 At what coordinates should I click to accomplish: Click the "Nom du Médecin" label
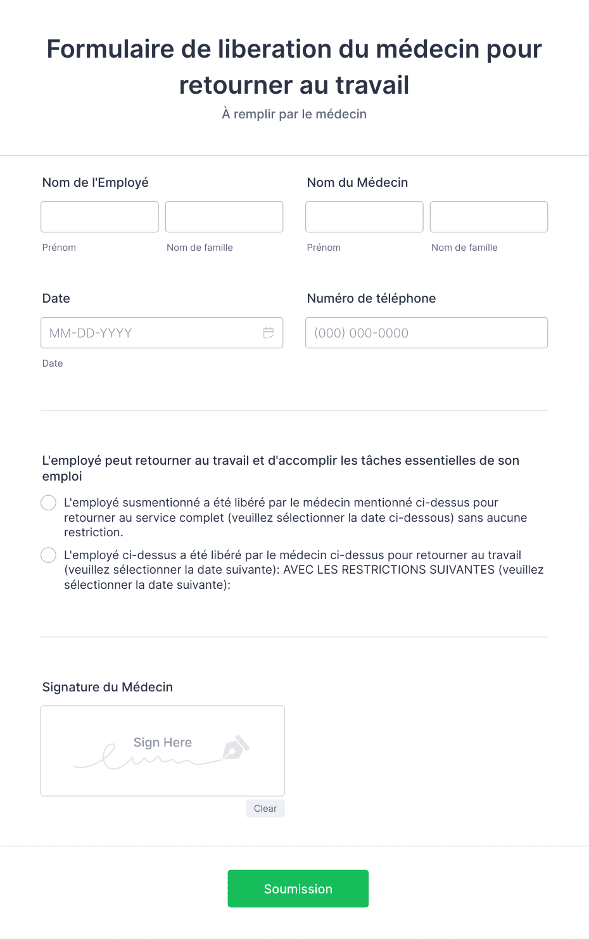pos(358,182)
